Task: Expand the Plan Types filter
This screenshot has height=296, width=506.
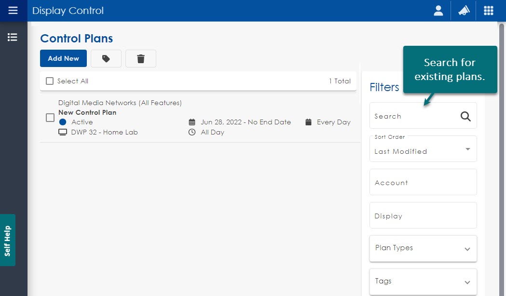Action: tap(423, 248)
